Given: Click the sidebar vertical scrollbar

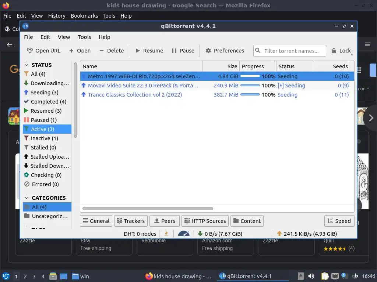Looking at the screenshot, I should coord(75,100).
